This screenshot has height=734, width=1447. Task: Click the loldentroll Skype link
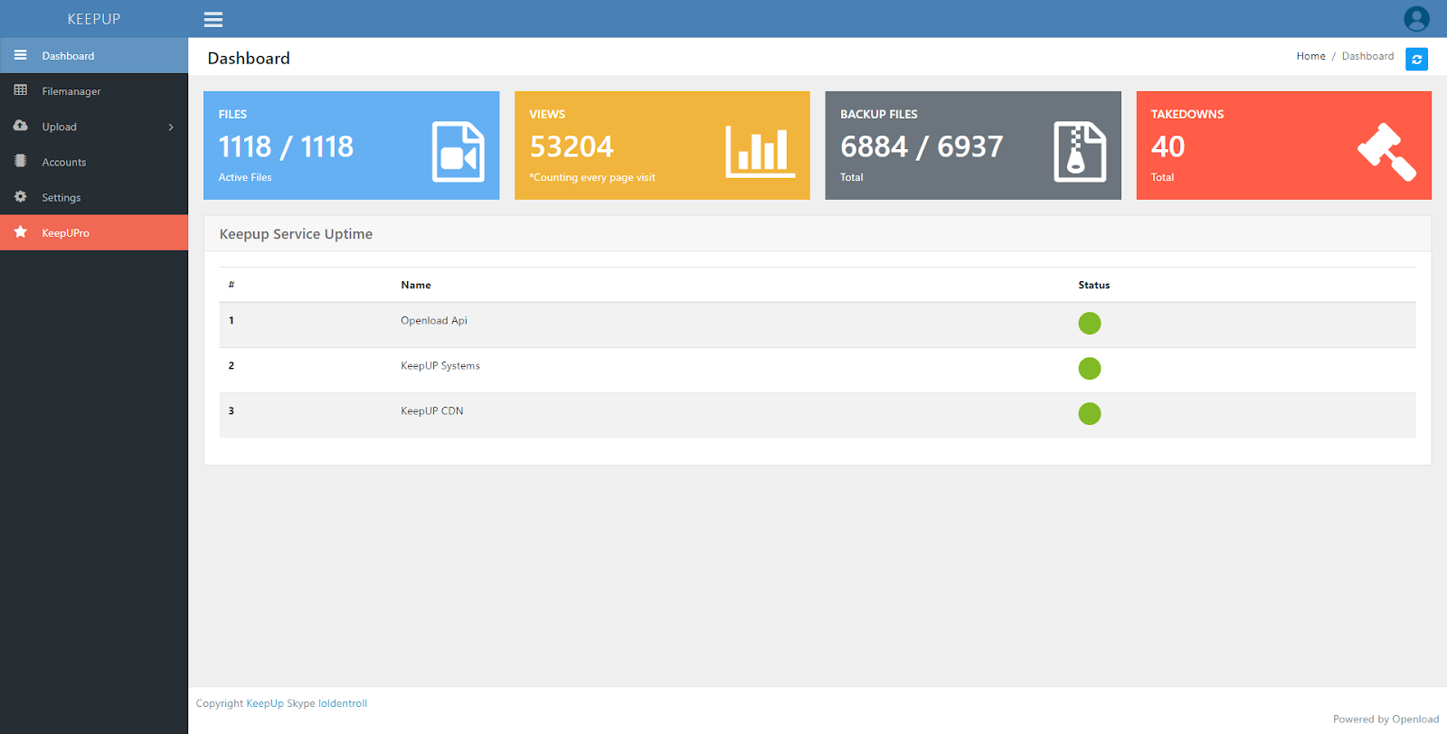tap(343, 703)
